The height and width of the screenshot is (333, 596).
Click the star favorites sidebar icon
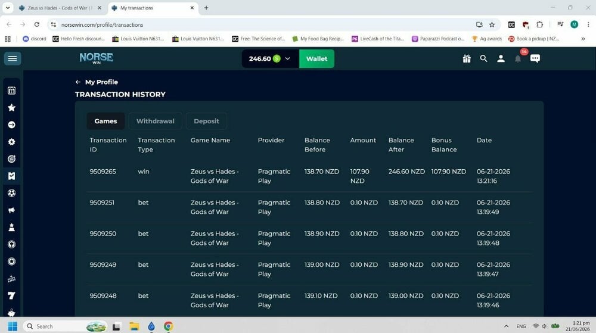[12, 107]
